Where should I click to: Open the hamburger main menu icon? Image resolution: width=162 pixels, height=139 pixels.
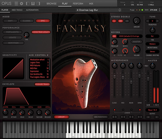pyautogui.click(x=16, y=4)
